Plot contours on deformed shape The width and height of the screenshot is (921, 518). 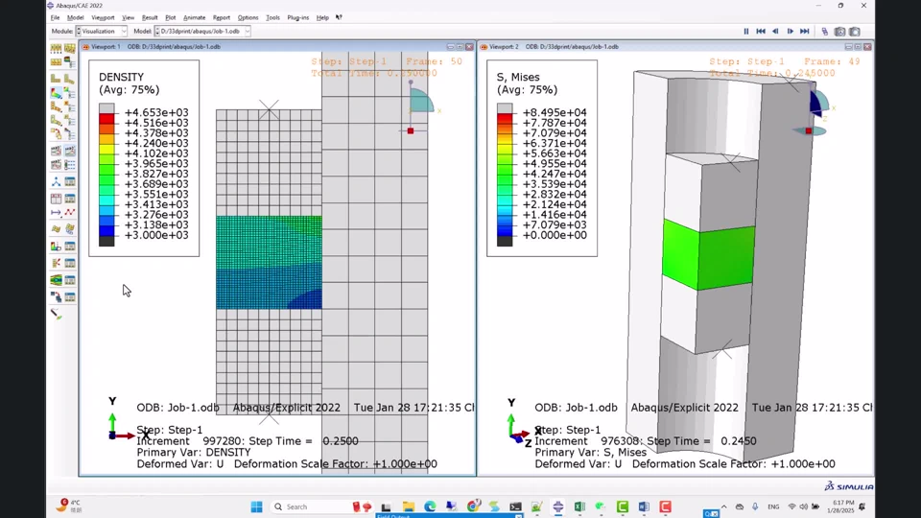(x=56, y=92)
